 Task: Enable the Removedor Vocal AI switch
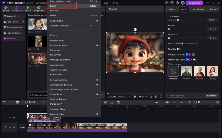[x=195, y=60]
